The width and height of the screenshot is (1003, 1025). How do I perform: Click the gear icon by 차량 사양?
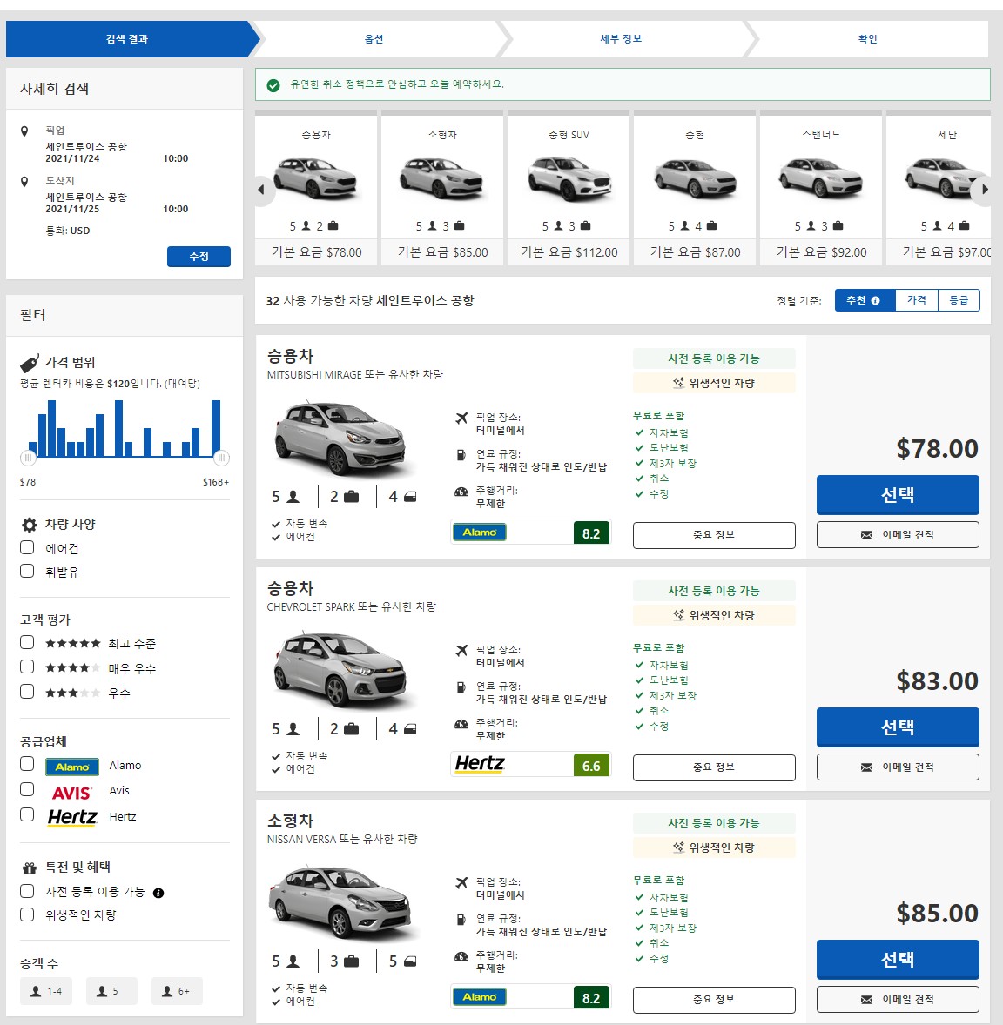click(x=30, y=525)
